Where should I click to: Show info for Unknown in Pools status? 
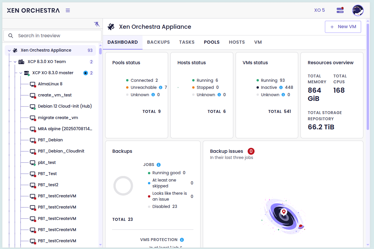(x=153, y=95)
